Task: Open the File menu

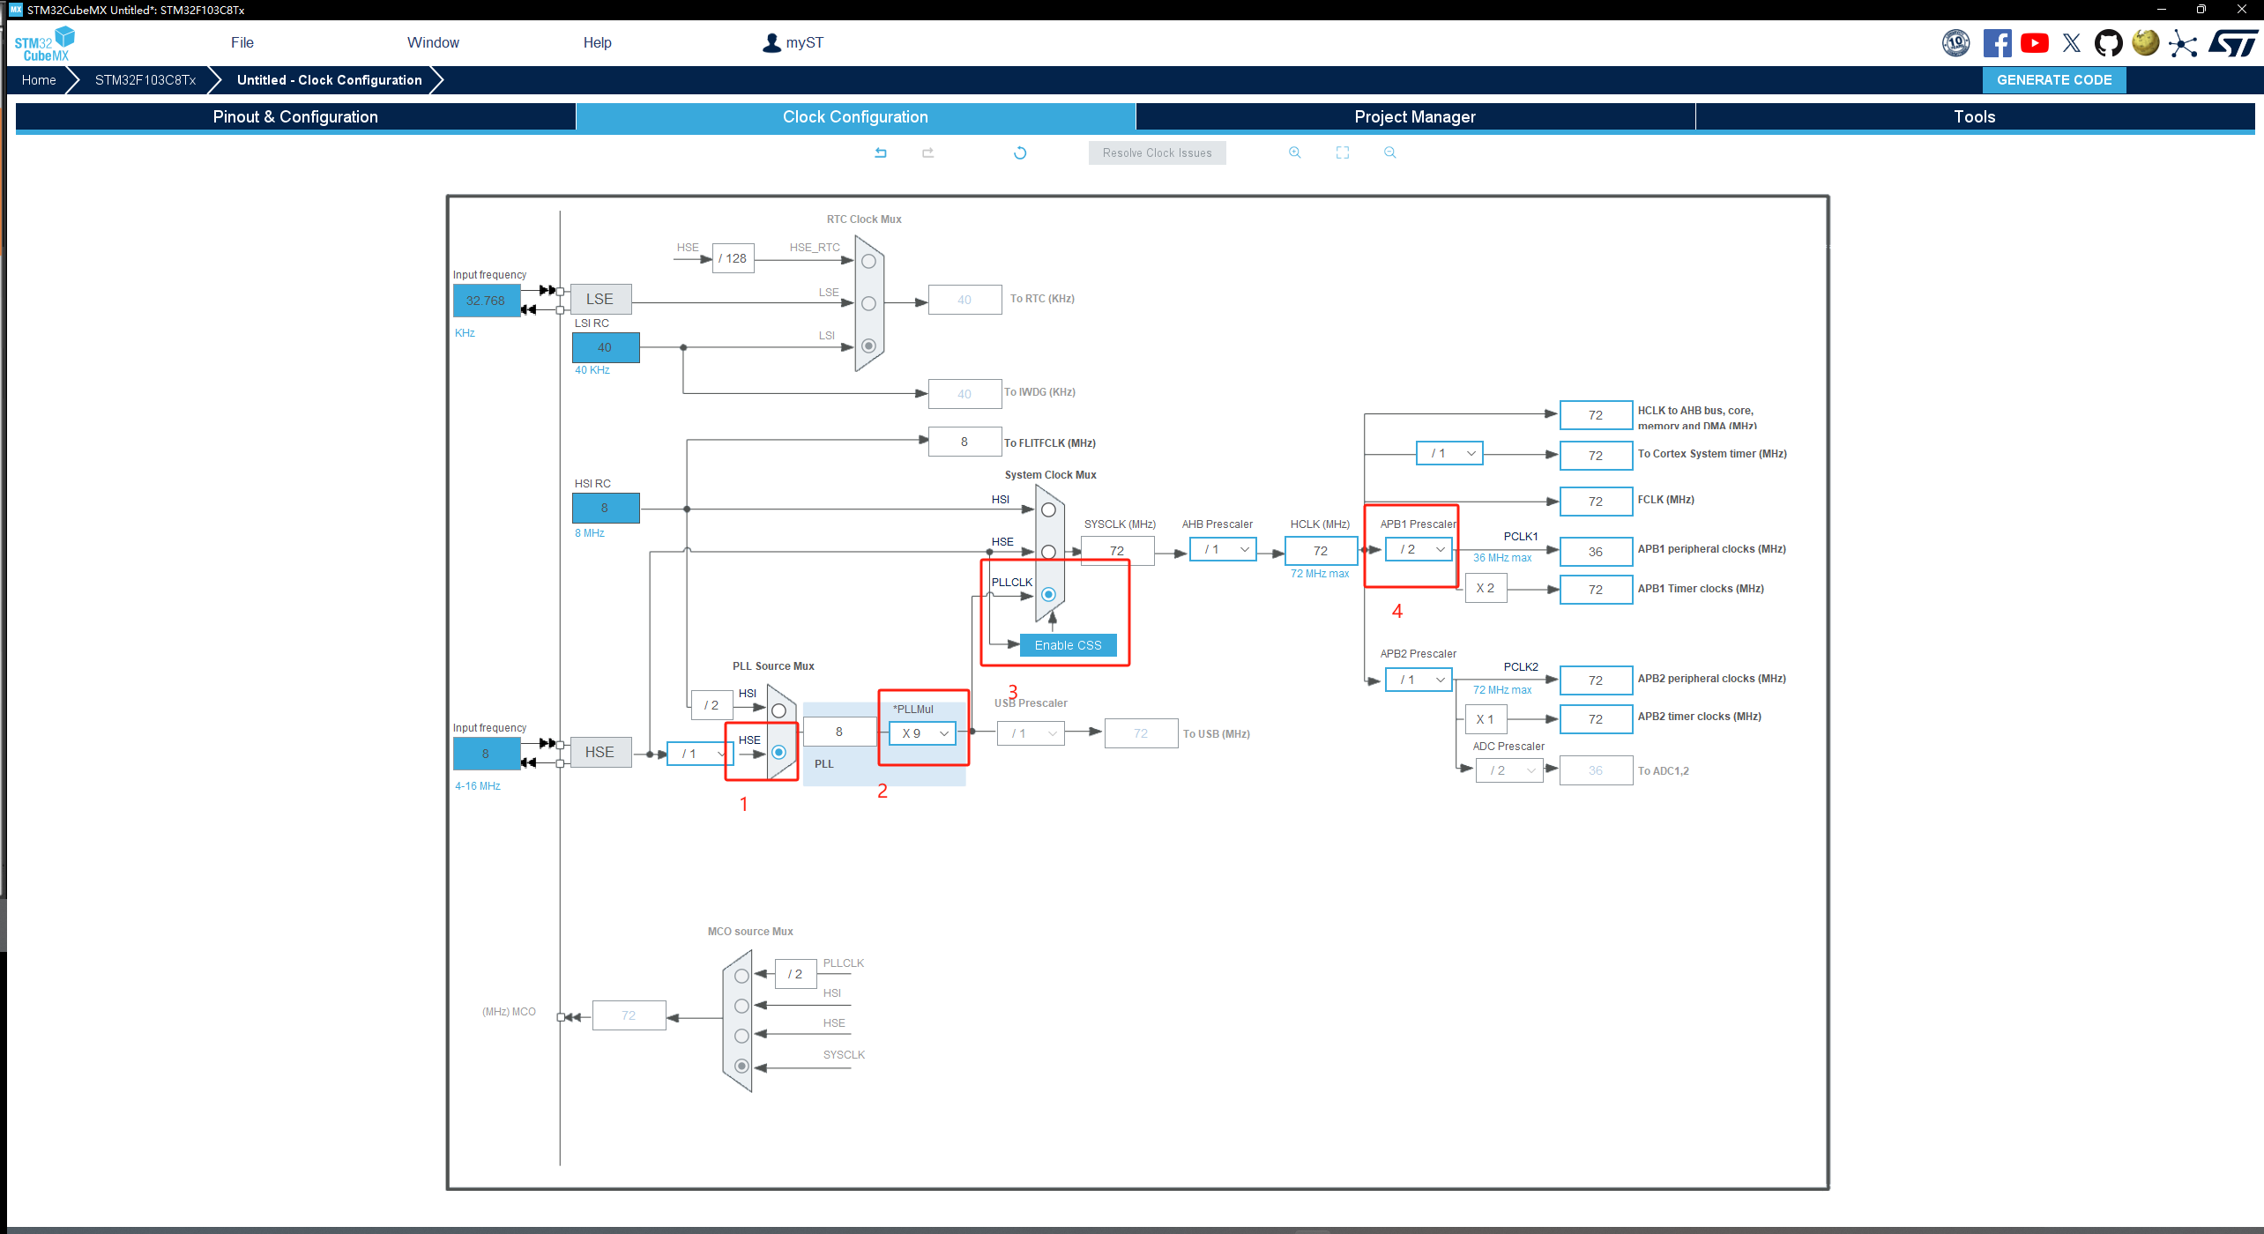Action: click(242, 42)
